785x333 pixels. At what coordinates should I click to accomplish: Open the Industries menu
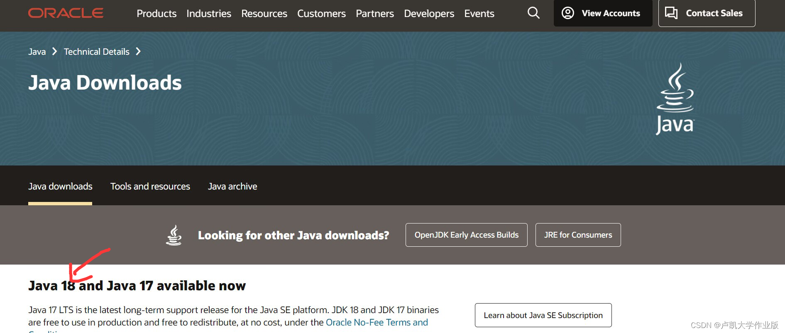click(209, 14)
